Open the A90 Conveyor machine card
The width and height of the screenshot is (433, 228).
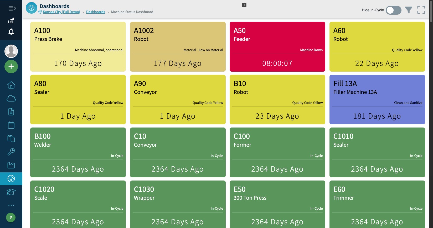178,99
